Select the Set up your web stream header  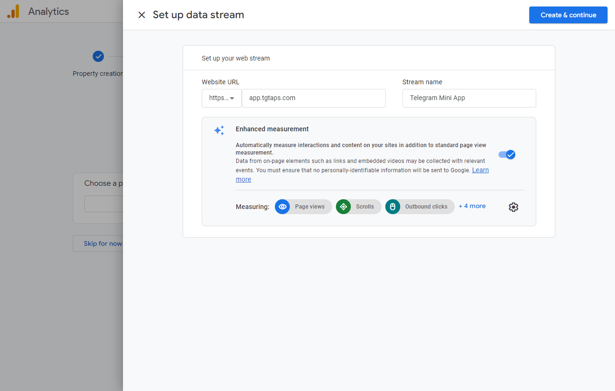(236, 58)
